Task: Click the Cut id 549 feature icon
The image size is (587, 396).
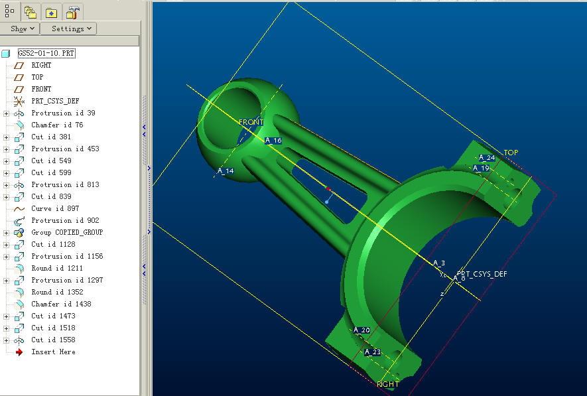Action: [19, 161]
